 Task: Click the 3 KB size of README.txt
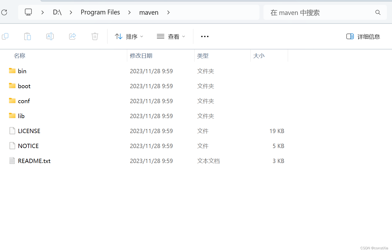coord(278,161)
